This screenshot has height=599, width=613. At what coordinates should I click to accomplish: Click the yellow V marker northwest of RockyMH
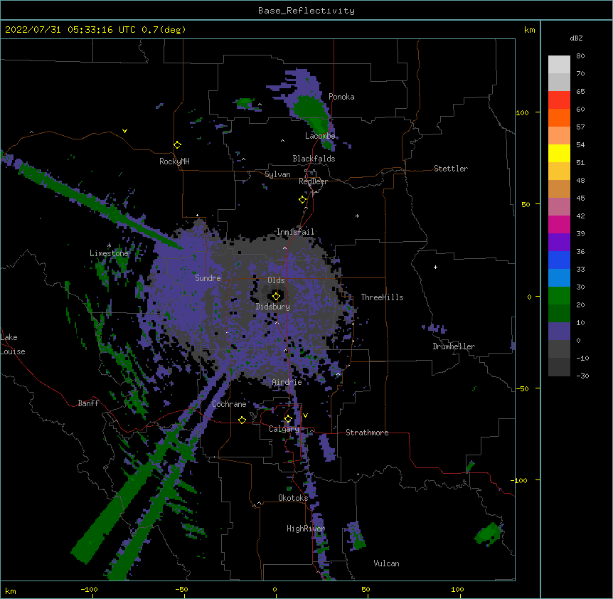pyautogui.click(x=124, y=131)
